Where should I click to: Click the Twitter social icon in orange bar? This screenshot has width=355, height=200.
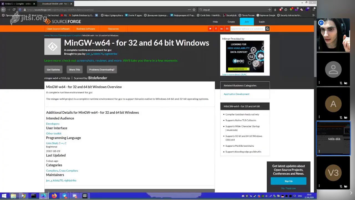point(210,29)
